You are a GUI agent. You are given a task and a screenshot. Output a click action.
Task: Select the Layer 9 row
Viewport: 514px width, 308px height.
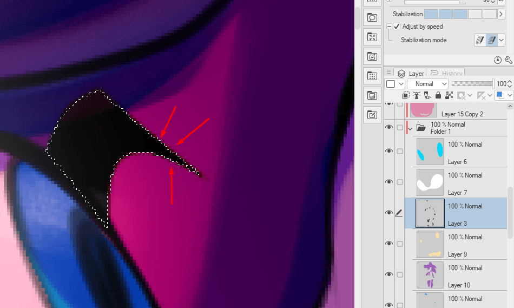click(456, 244)
